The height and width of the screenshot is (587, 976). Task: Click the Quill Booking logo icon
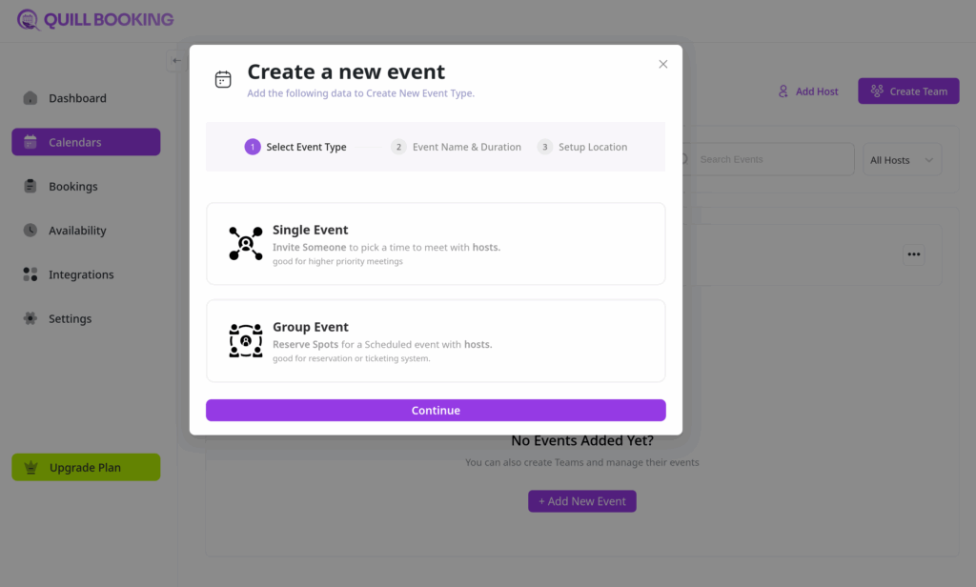29,19
